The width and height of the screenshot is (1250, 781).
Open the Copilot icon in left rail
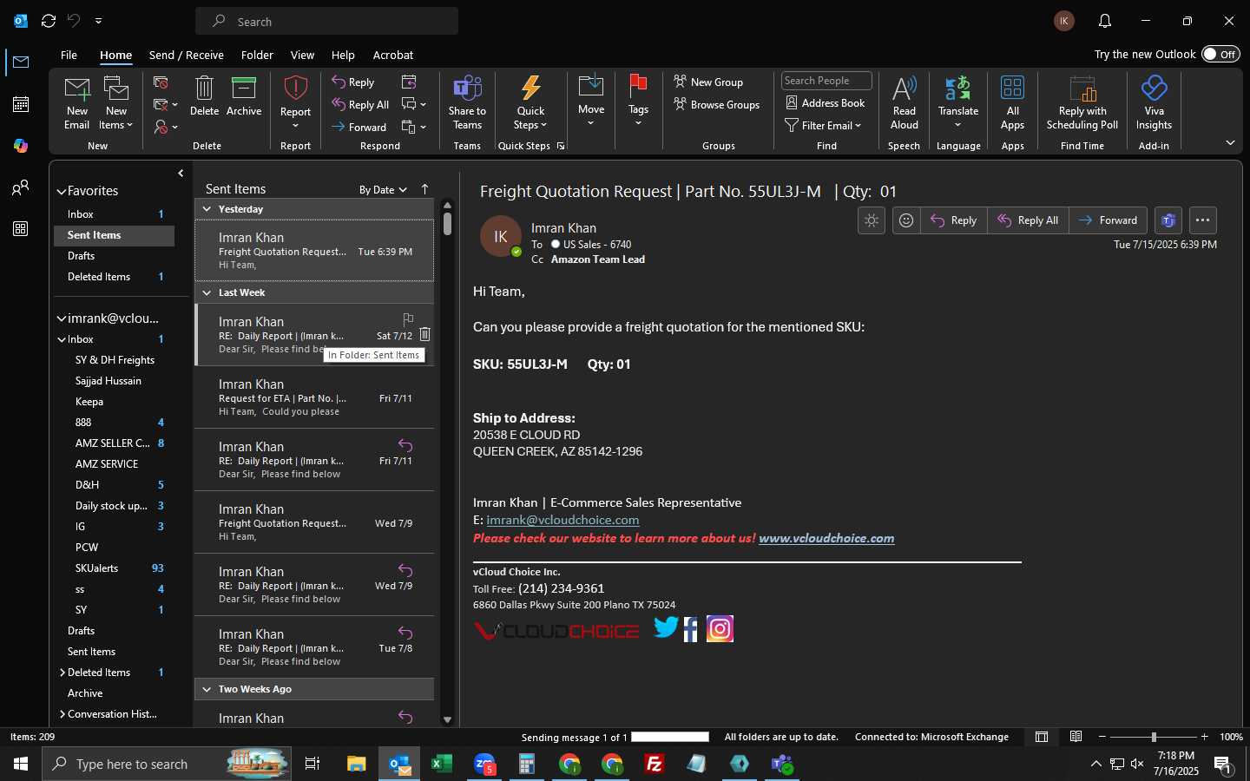[21, 146]
